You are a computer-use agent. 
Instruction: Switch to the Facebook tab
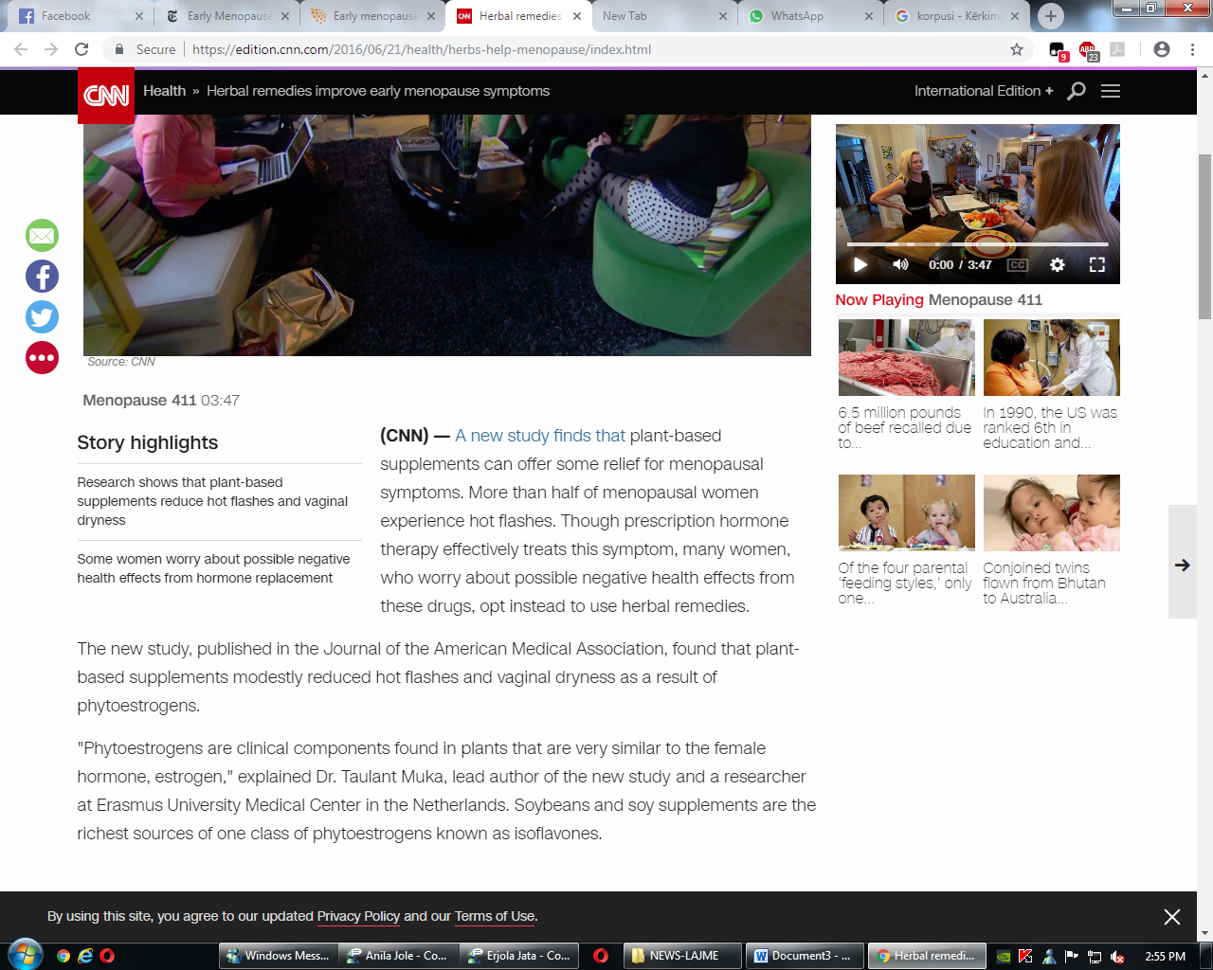(x=66, y=16)
